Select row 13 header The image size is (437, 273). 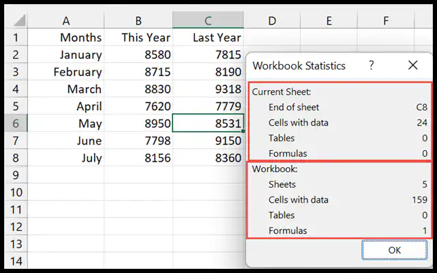pyautogui.click(x=16, y=244)
